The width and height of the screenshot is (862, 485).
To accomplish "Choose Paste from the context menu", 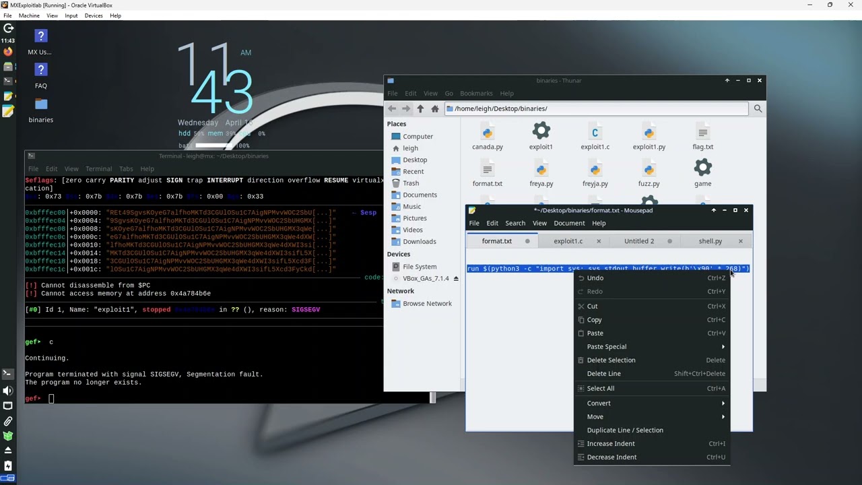I will pyautogui.click(x=652, y=333).
